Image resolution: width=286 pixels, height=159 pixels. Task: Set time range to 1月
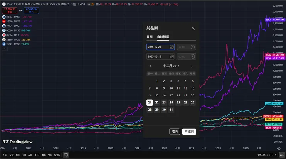click(18, 155)
